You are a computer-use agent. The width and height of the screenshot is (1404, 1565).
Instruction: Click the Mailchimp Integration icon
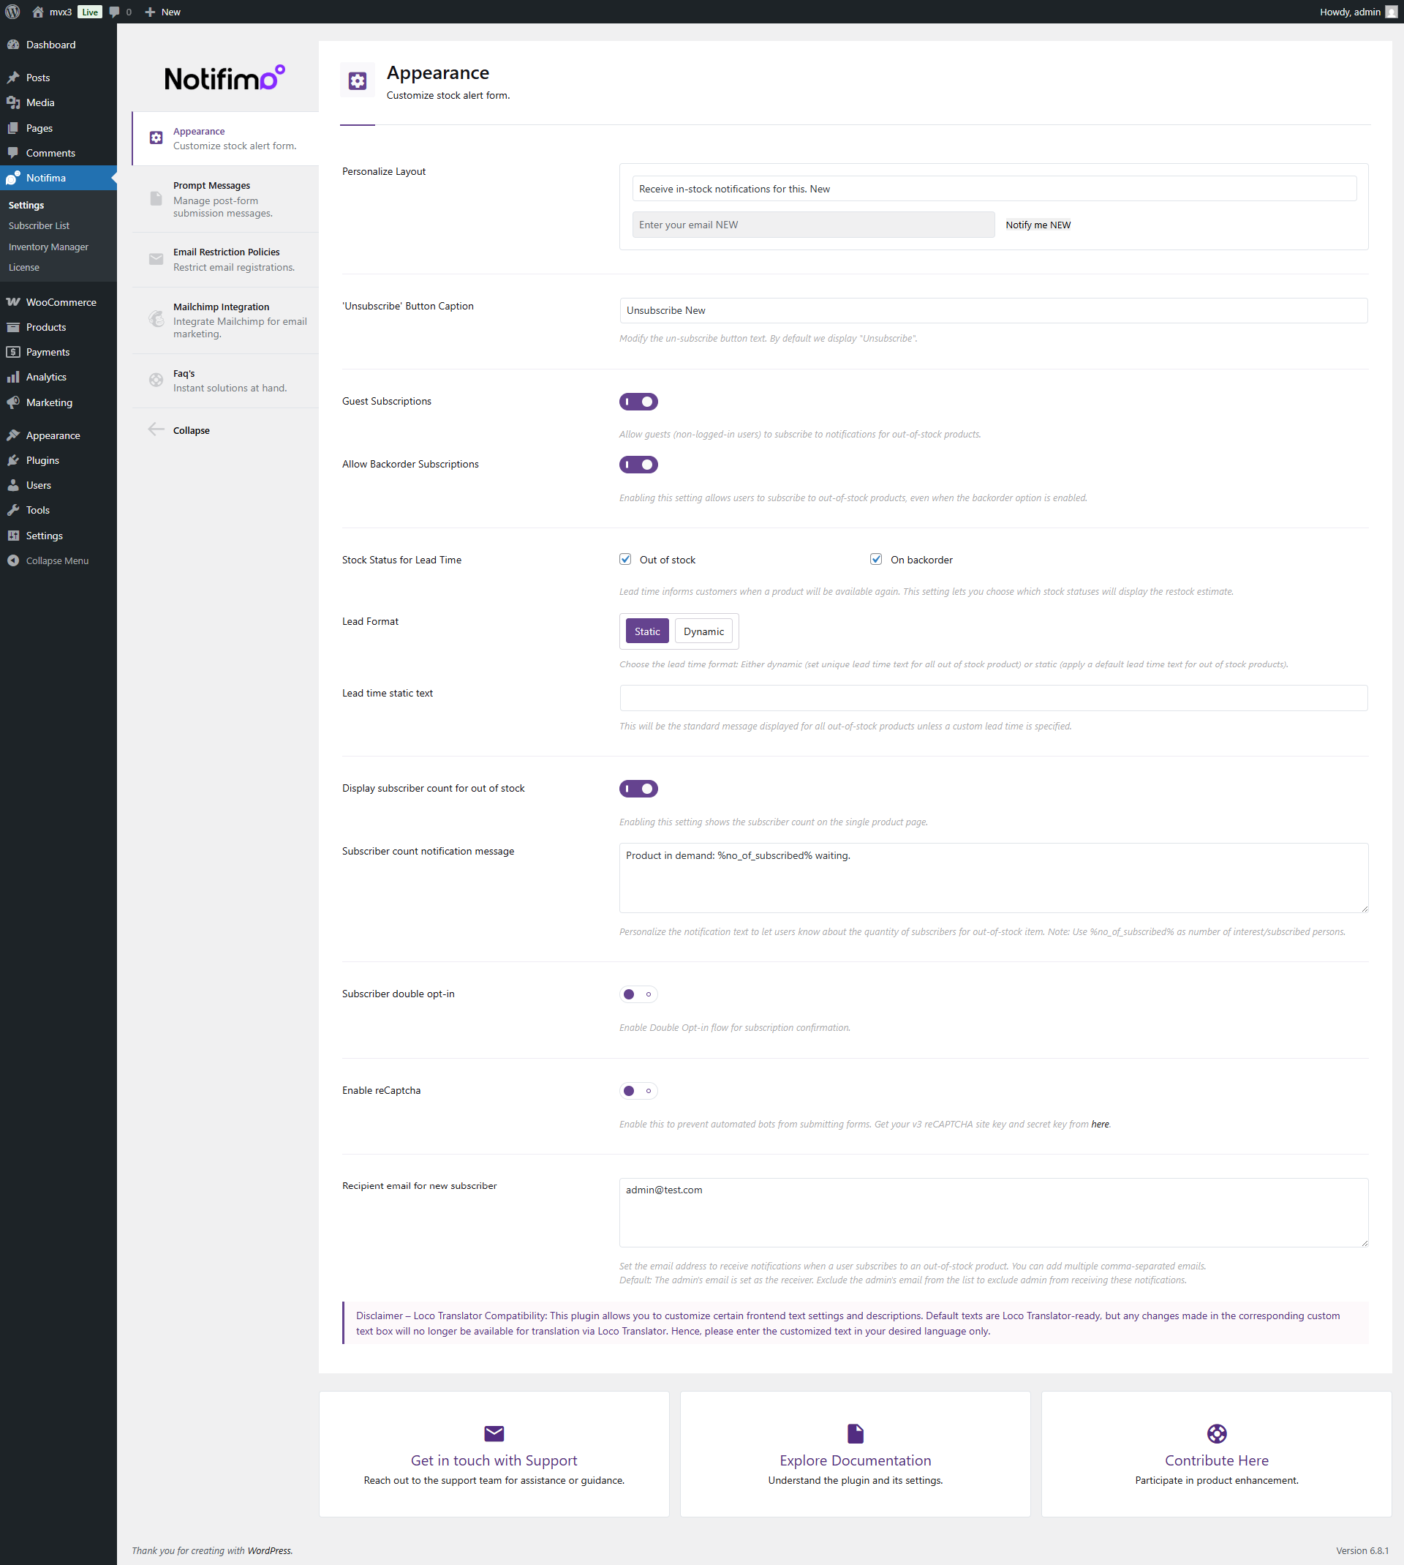click(156, 319)
